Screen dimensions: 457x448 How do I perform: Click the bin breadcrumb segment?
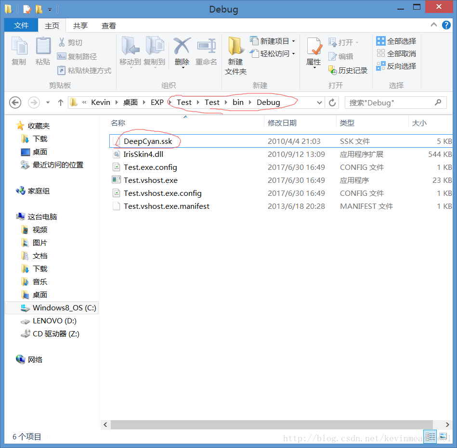[x=238, y=102]
